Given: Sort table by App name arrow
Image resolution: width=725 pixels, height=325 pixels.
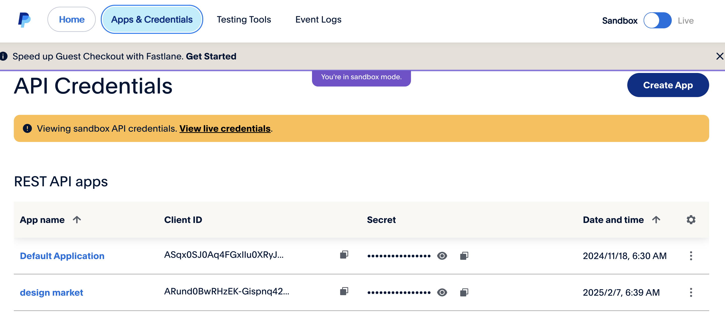Looking at the screenshot, I should pyautogui.click(x=77, y=220).
